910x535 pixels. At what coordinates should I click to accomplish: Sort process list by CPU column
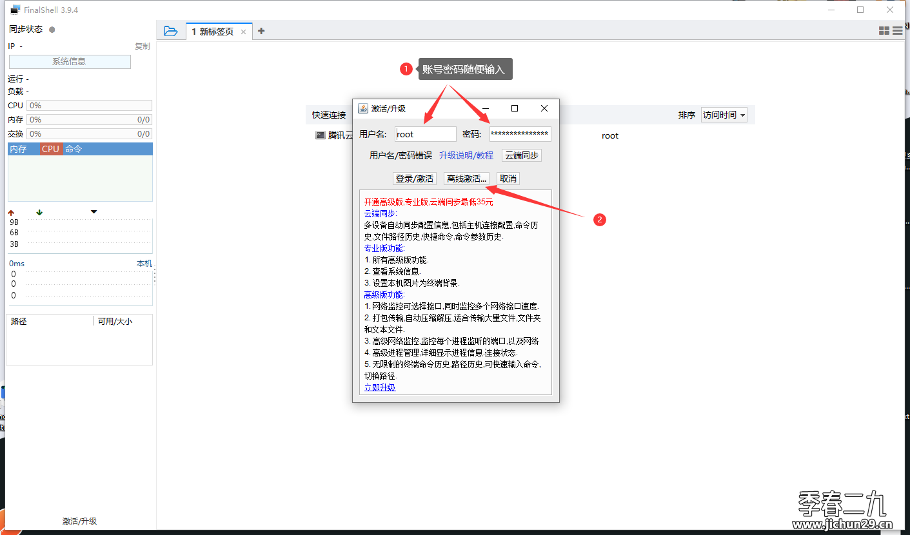51,149
